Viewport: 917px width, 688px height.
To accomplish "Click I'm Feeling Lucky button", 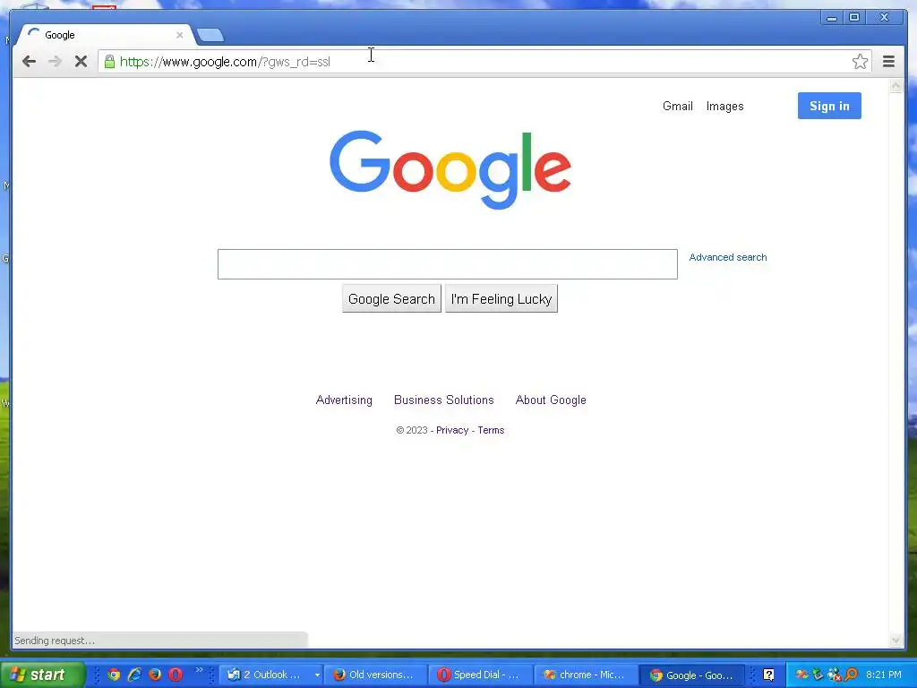I will pyautogui.click(x=501, y=299).
